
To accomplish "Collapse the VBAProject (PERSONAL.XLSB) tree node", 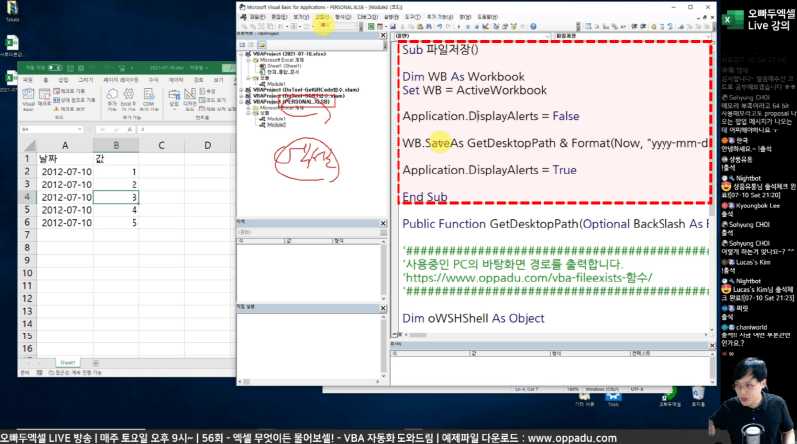I will pos(241,101).
